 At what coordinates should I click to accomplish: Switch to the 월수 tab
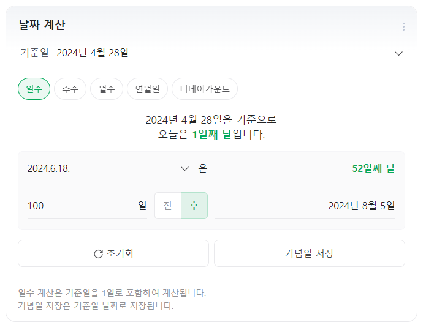107,89
